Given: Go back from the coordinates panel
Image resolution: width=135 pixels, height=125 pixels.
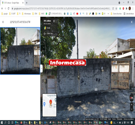Looking at the screenshot, I should click(3, 22).
